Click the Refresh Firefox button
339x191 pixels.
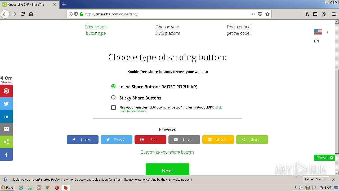coord(316,179)
